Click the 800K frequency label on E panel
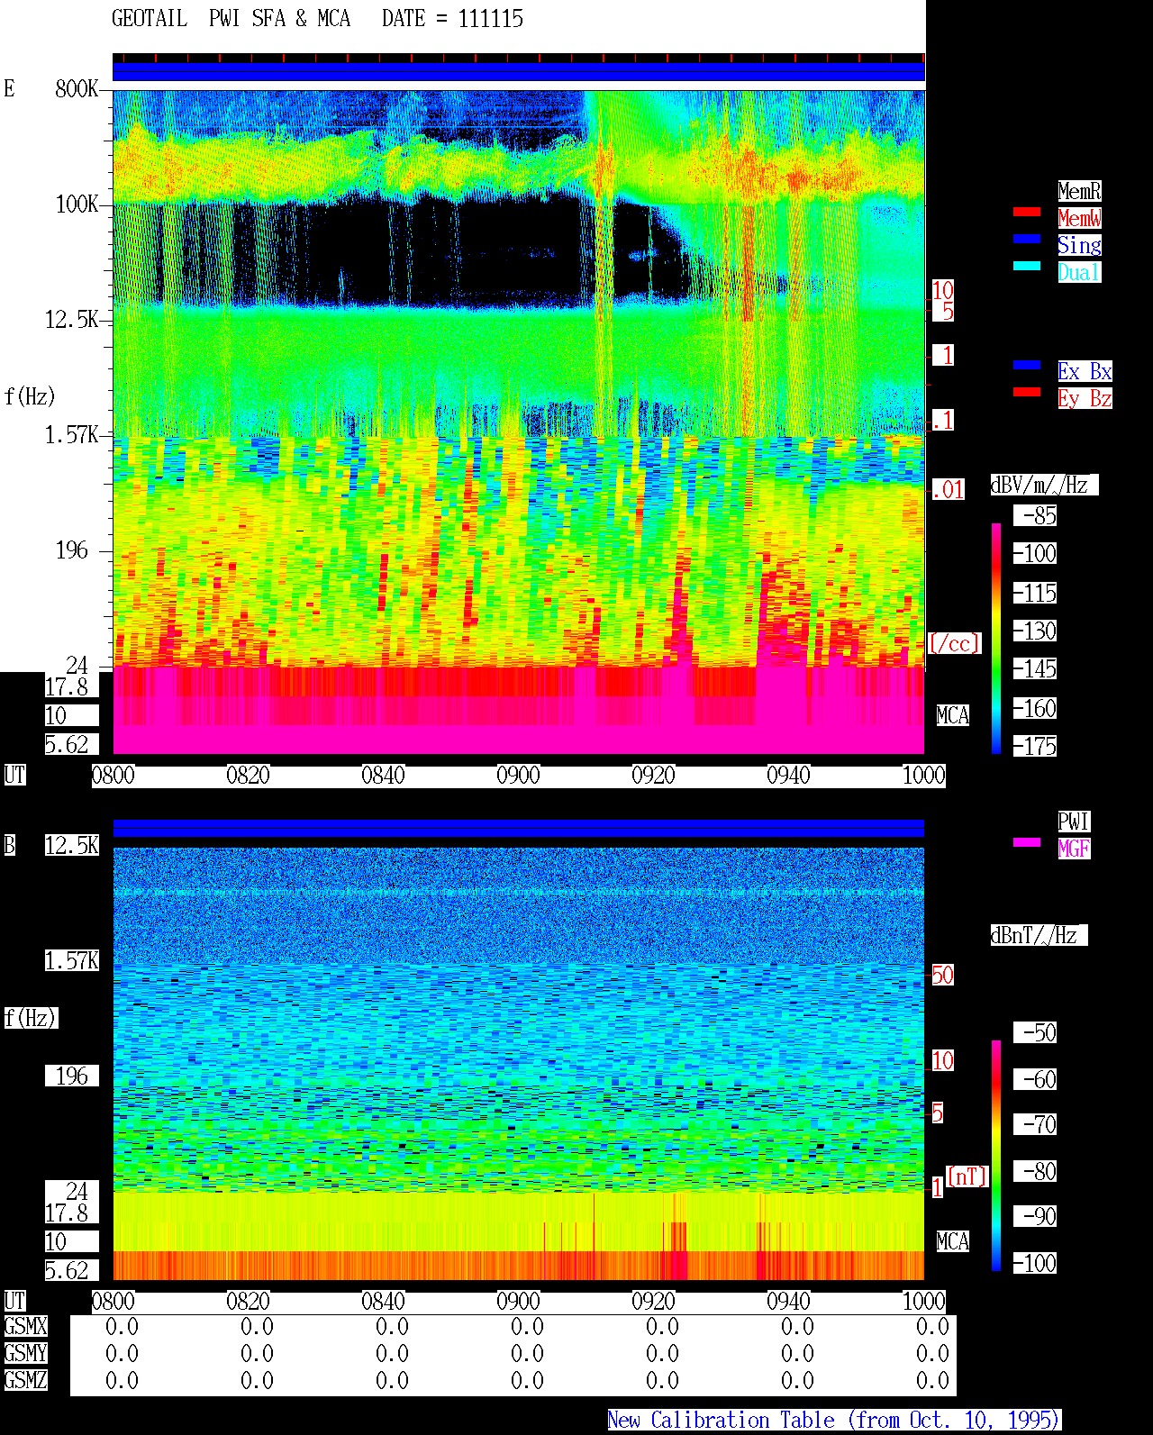This screenshot has height=1435, width=1153. (76, 89)
